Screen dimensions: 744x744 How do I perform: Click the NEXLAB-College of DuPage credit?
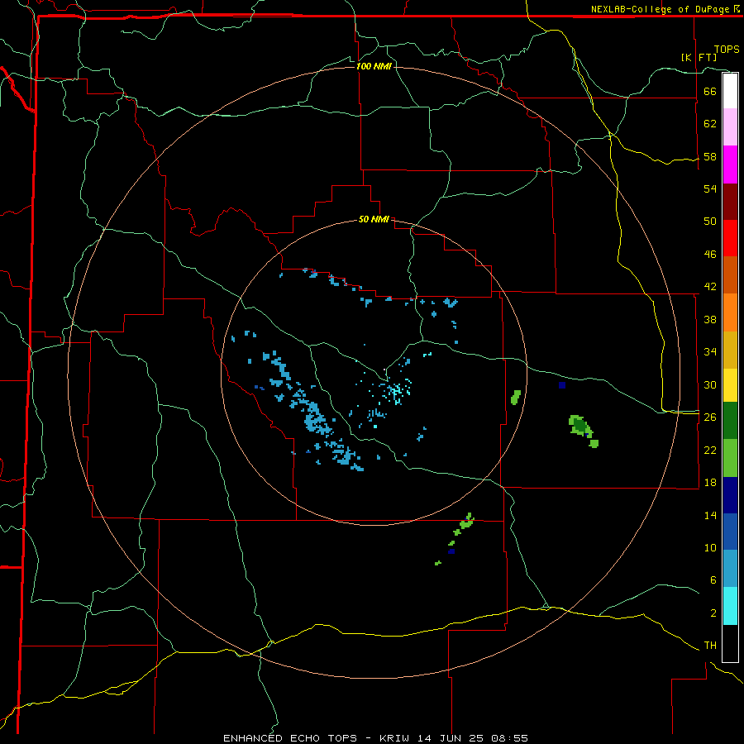pyautogui.click(x=661, y=9)
